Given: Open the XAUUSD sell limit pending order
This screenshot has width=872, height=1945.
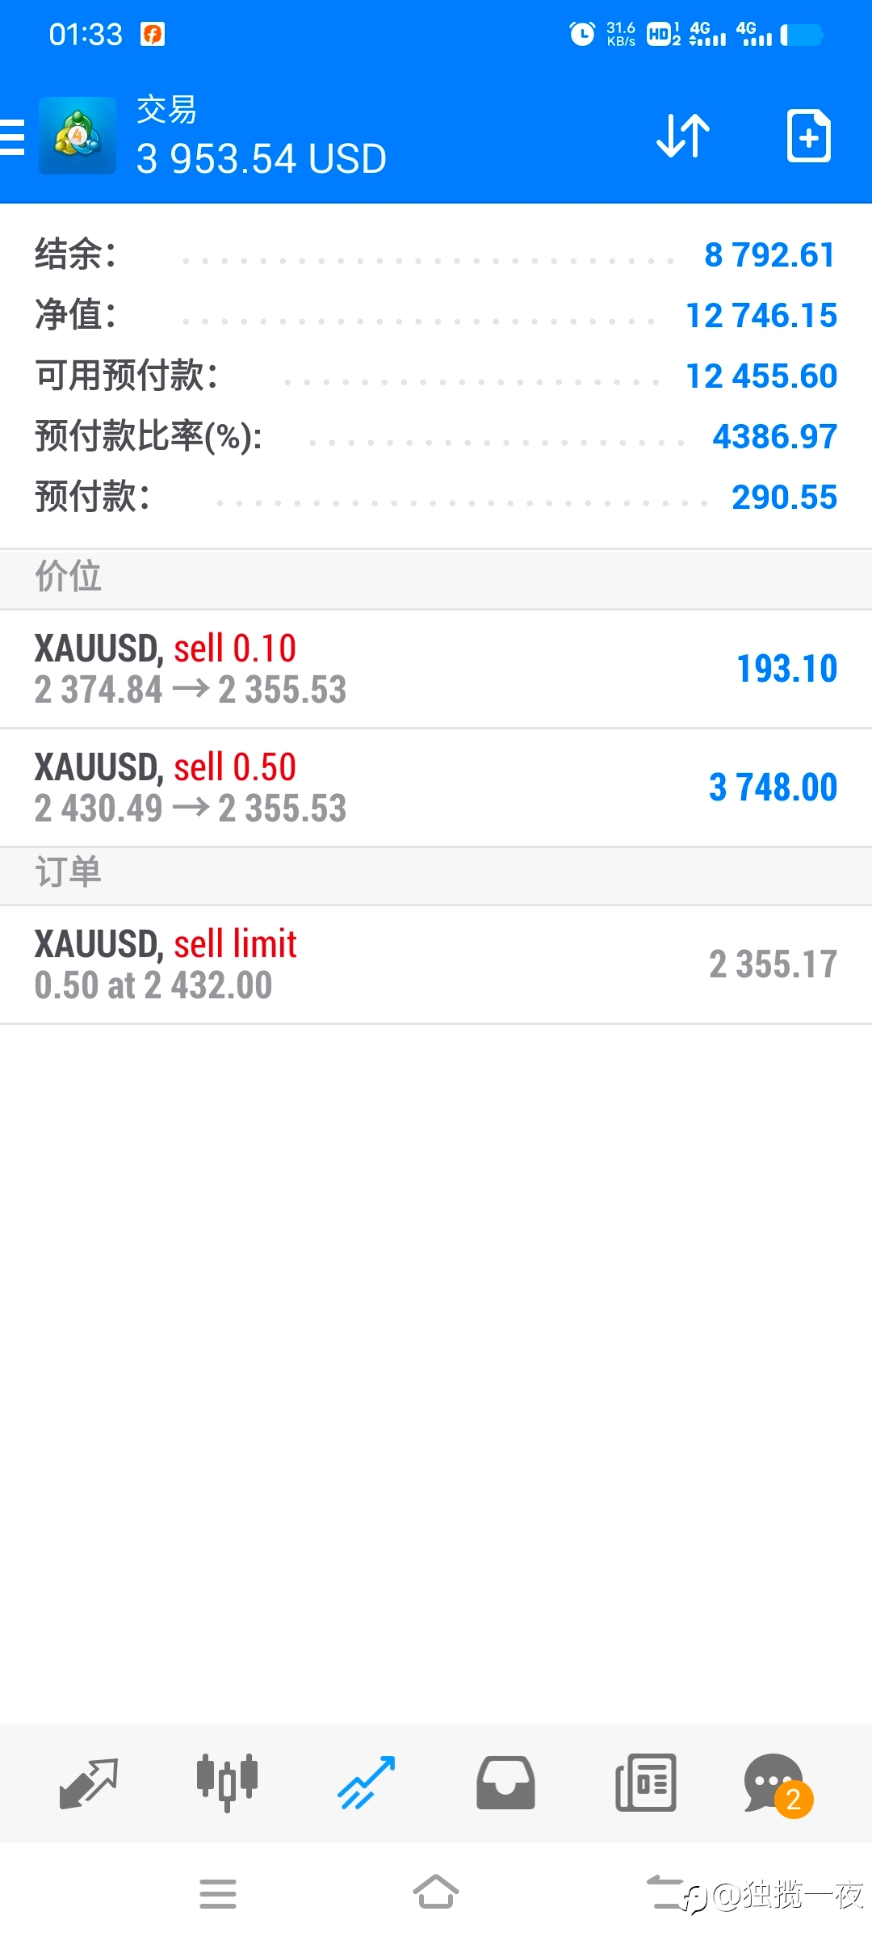Looking at the screenshot, I should click(436, 964).
